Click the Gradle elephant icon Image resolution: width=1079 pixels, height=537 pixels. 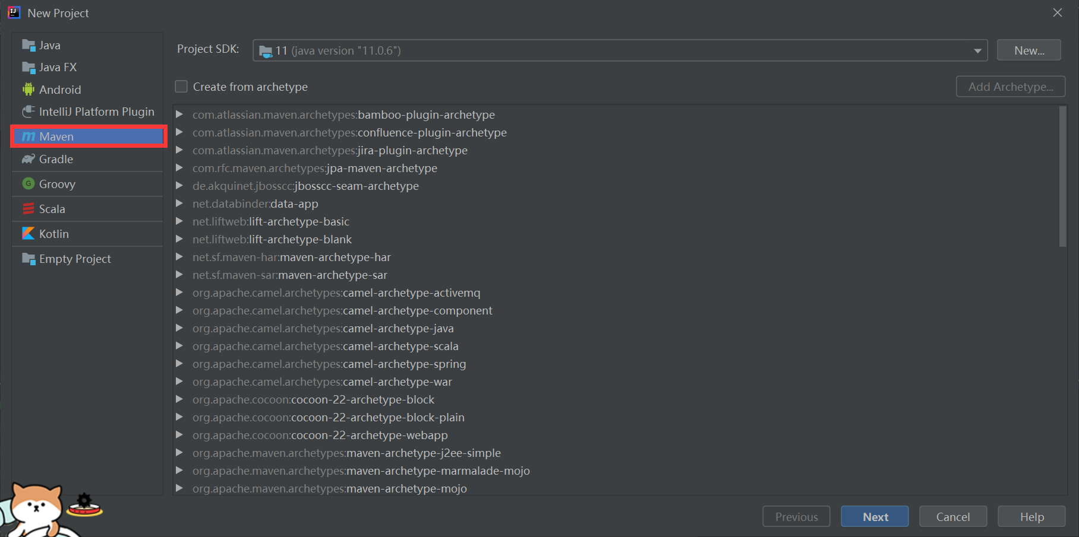[29, 159]
